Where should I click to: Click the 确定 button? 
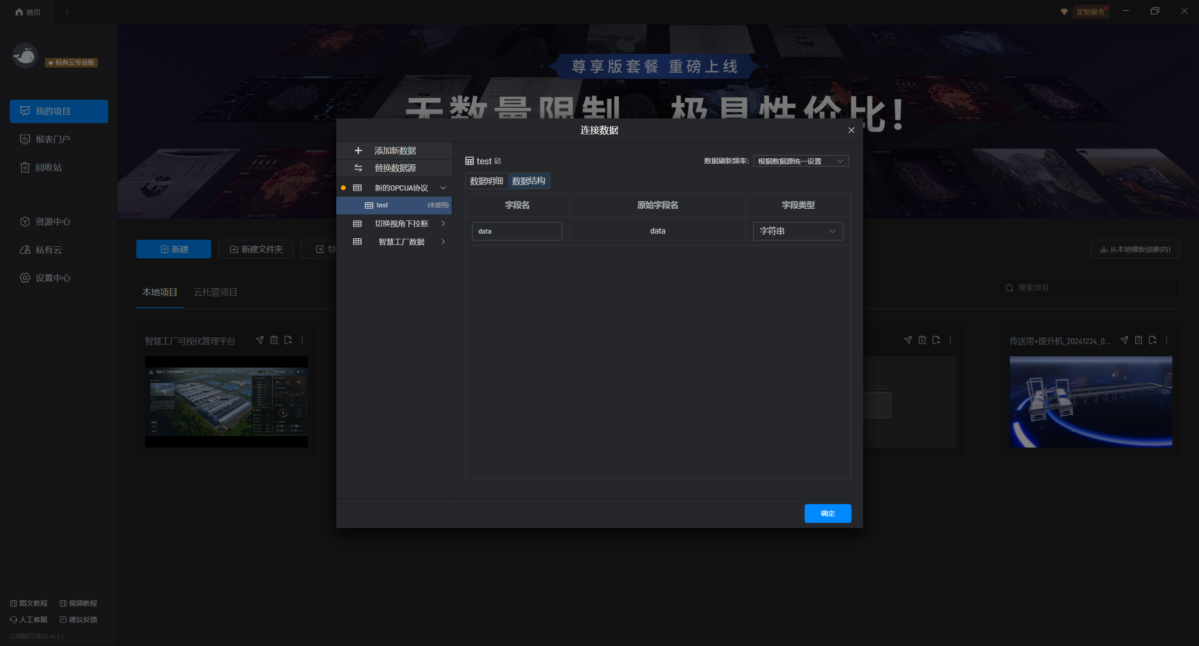pyautogui.click(x=827, y=514)
